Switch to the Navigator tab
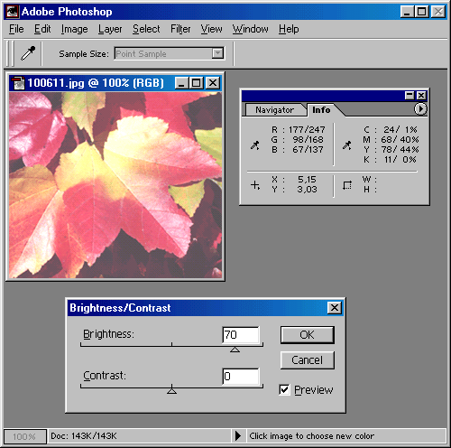Screen dimensions: 451x448 (274, 110)
